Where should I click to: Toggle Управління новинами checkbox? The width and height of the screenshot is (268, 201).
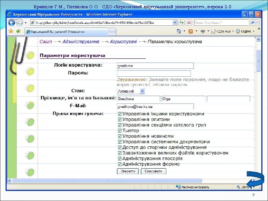(120, 136)
